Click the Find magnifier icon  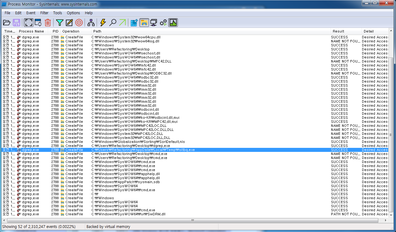113,23
